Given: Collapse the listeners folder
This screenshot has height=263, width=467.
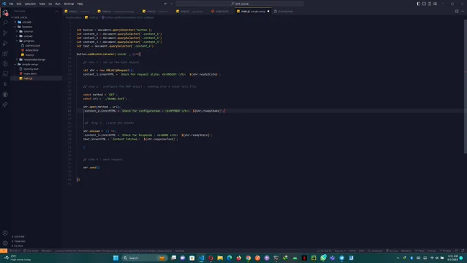Looking at the screenshot, I should pos(27,27).
